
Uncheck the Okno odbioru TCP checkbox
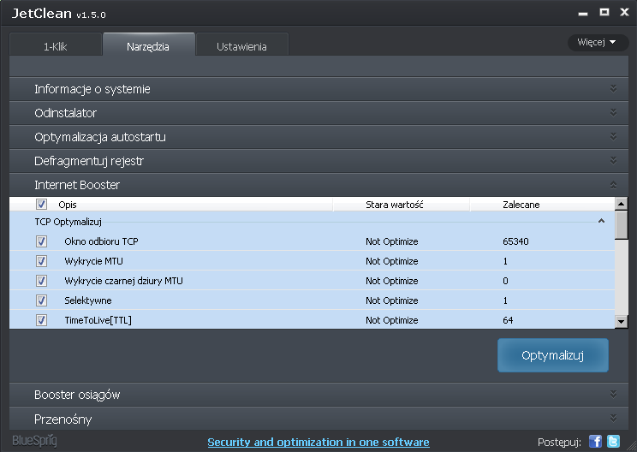(42, 241)
